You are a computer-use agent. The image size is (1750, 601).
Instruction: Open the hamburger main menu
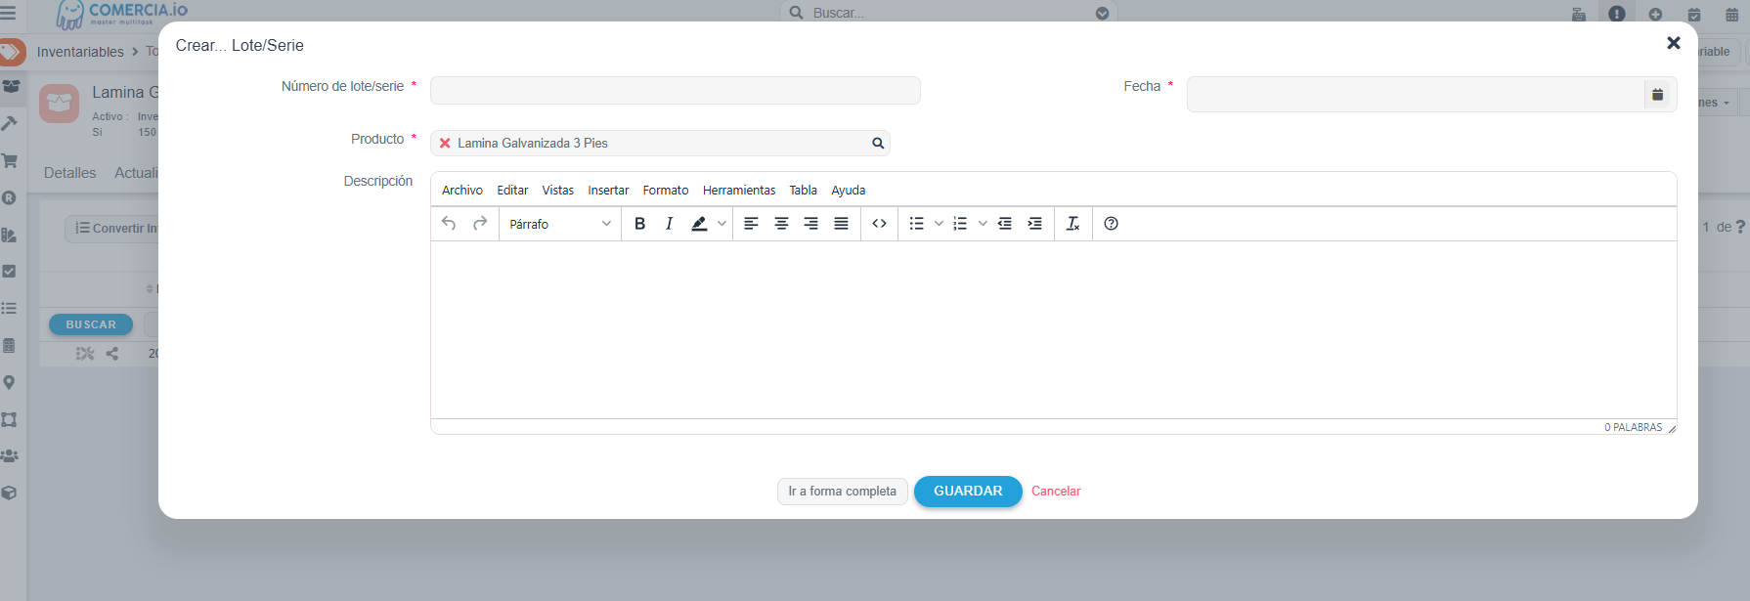pos(9,13)
